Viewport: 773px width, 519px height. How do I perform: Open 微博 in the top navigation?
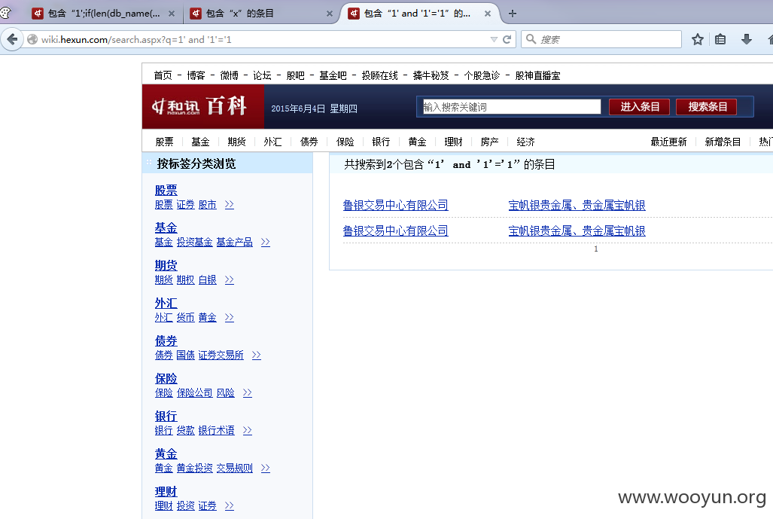(x=229, y=75)
